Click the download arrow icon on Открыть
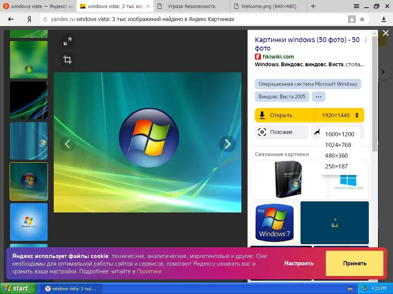The height and width of the screenshot is (294, 393). [x=262, y=115]
